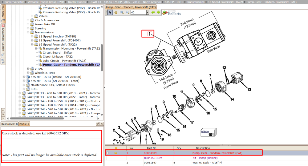Click page icon of Clutch Linkage - TA22

click(40, 57)
